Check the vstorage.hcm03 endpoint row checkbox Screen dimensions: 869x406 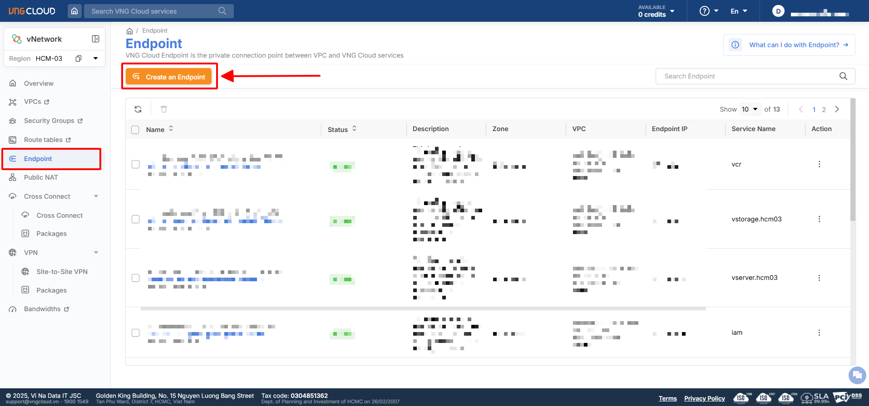pyautogui.click(x=135, y=219)
